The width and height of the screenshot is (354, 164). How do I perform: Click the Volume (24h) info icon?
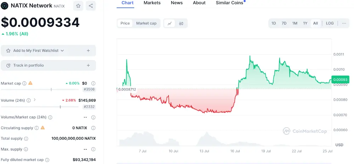point(28,100)
